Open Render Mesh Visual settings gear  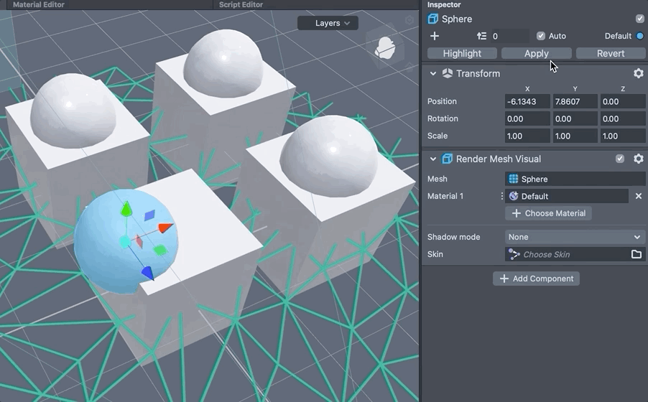point(638,159)
